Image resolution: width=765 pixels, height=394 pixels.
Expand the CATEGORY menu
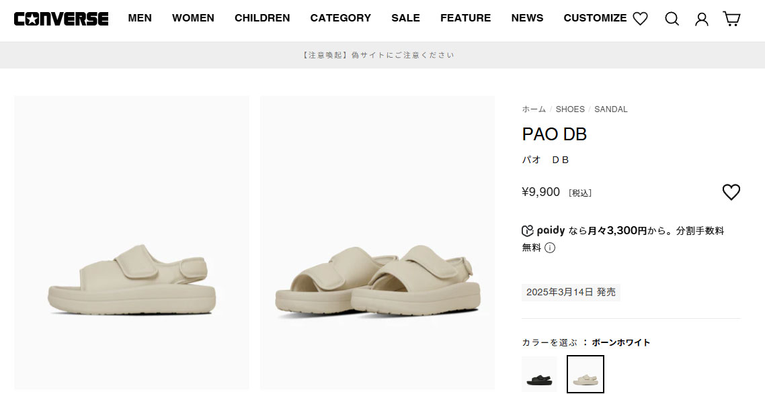[x=340, y=18]
